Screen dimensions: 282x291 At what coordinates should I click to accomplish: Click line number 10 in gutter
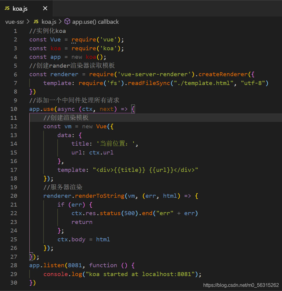pos(14,109)
